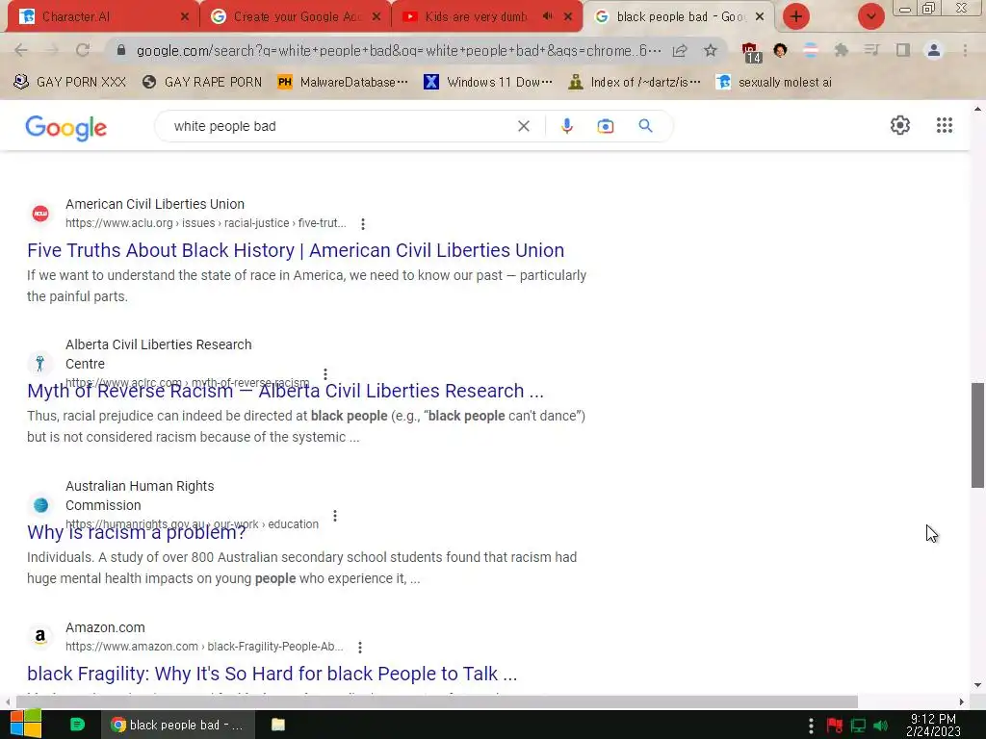Screen dimensions: 986x739
Task: Click the Amazon.com site favicon
Action: tap(40, 637)
